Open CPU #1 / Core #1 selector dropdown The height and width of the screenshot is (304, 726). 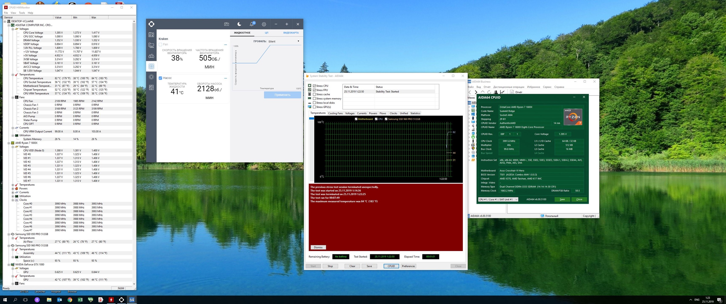pyautogui.click(x=498, y=199)
